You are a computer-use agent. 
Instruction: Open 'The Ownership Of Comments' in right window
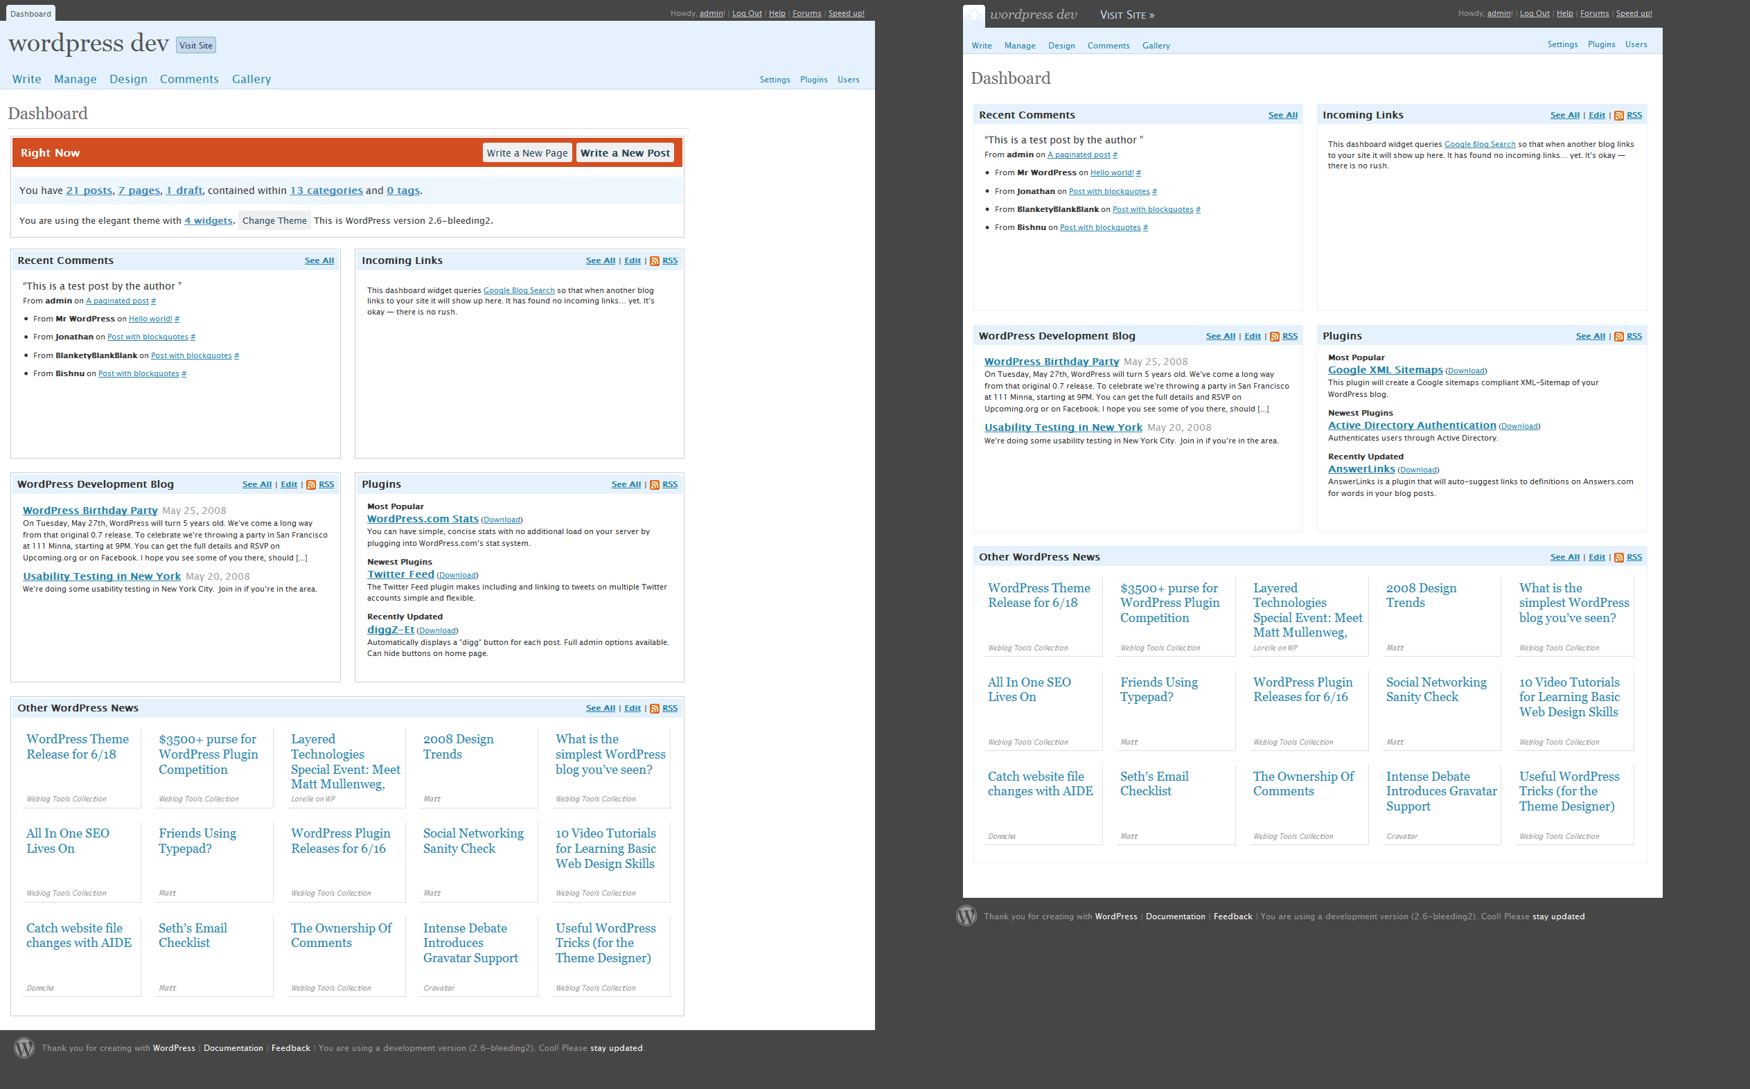(1302, 783)
